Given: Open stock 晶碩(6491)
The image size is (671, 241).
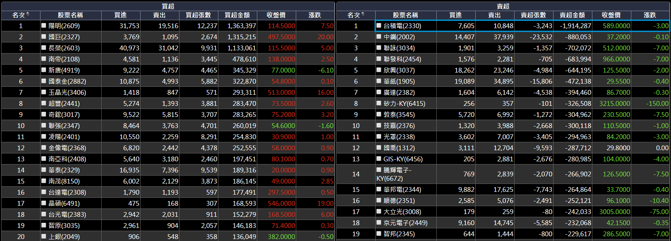Looking at the screenshot, I should 64,203.
